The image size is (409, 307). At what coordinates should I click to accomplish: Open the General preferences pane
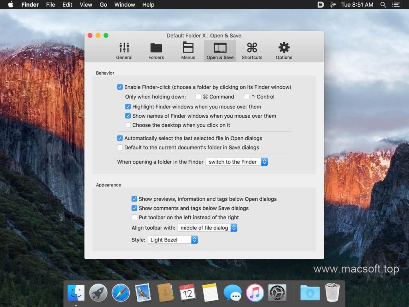tap(124, 51)
